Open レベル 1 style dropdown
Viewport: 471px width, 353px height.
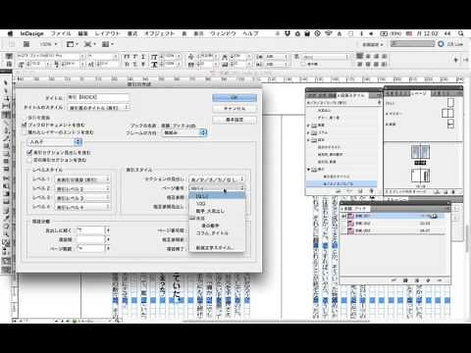point(82,179)
